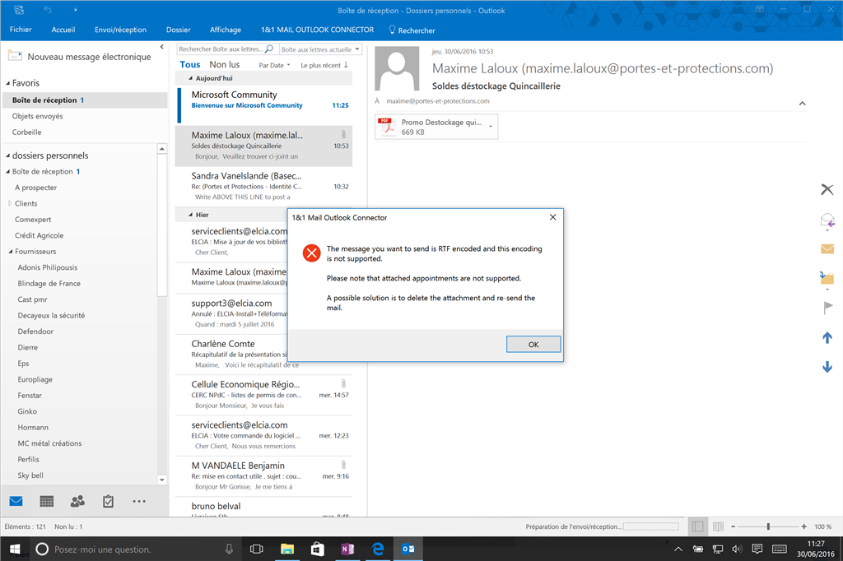Go to previous item with up arrow
The height and width of the screenshot is (561, 843).
point(827,337)
